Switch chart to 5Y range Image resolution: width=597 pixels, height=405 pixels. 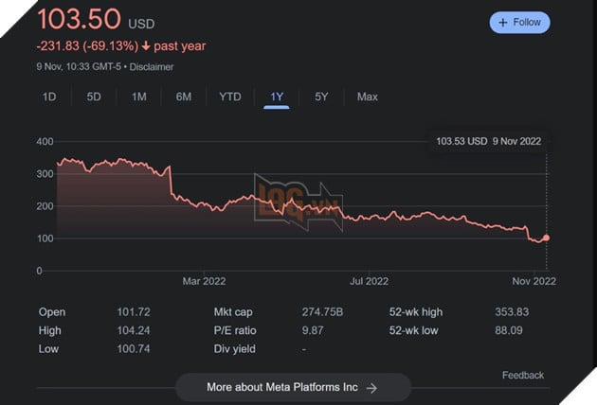(322, 97)
